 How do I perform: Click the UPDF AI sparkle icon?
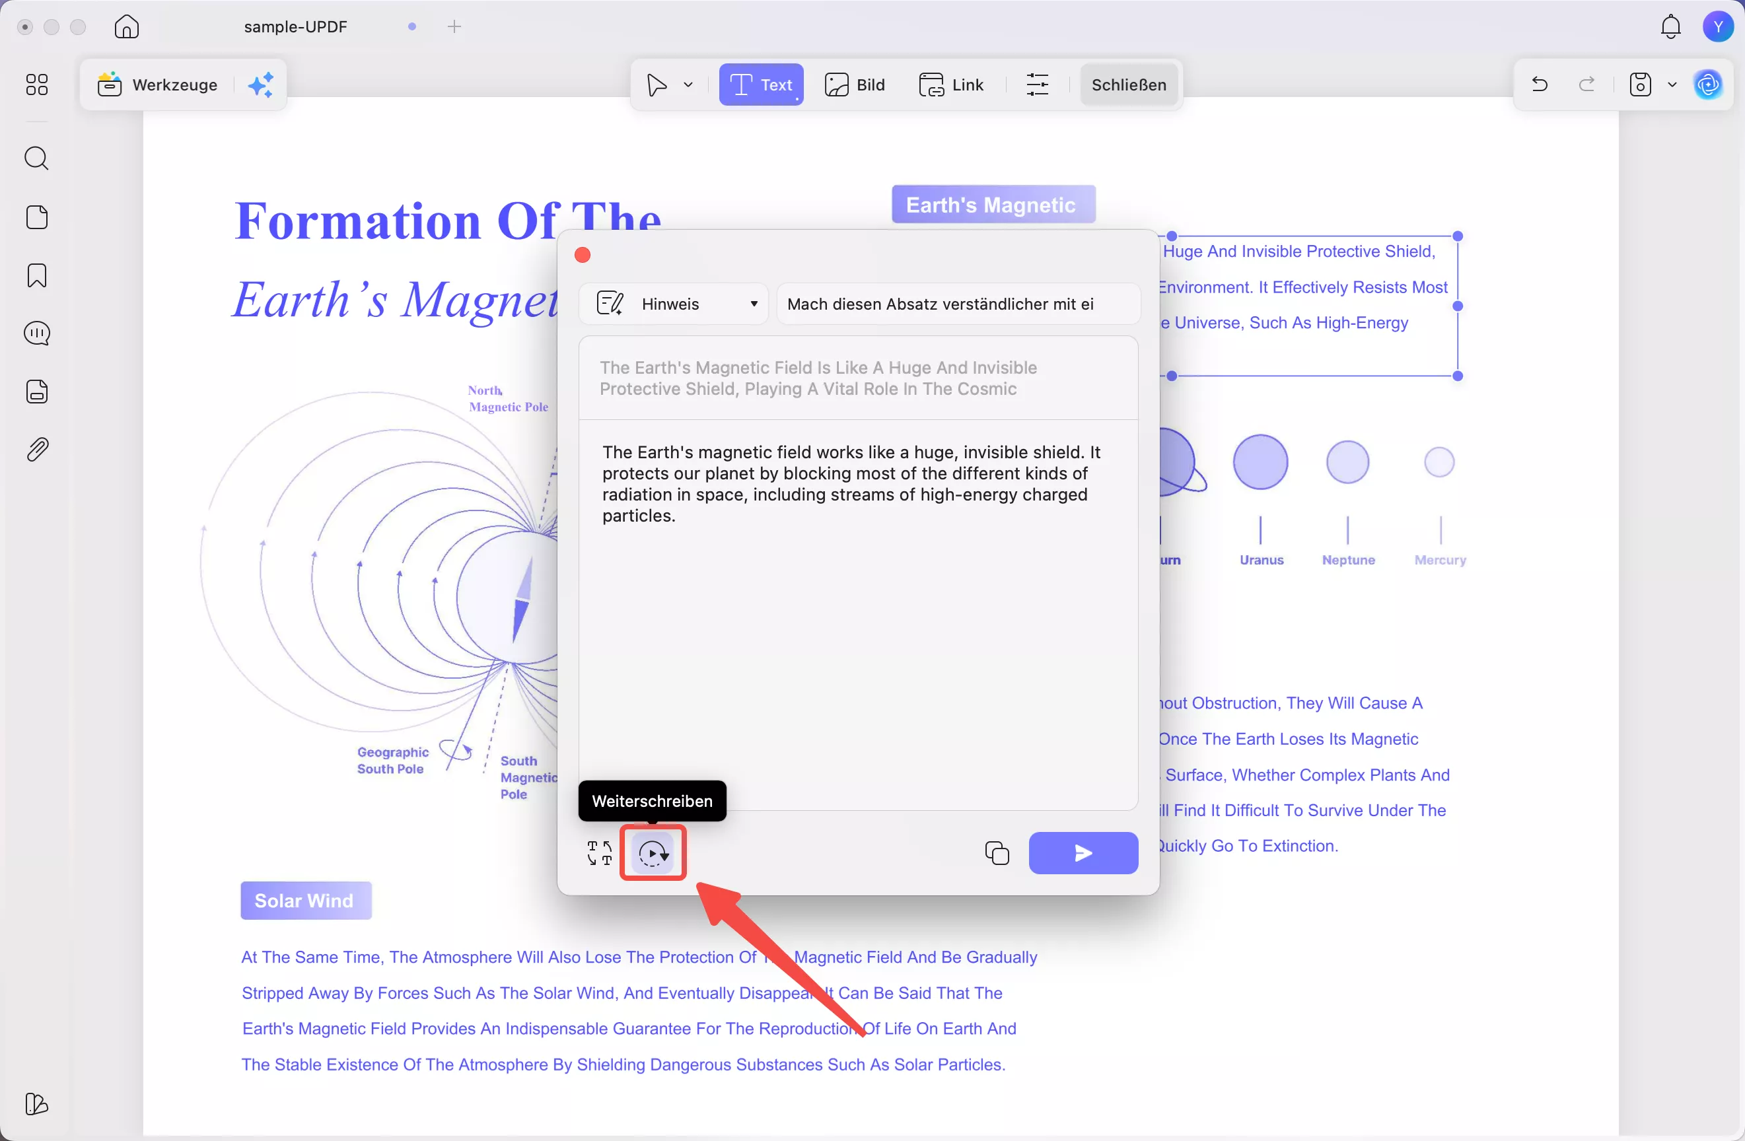click(260, 85)
